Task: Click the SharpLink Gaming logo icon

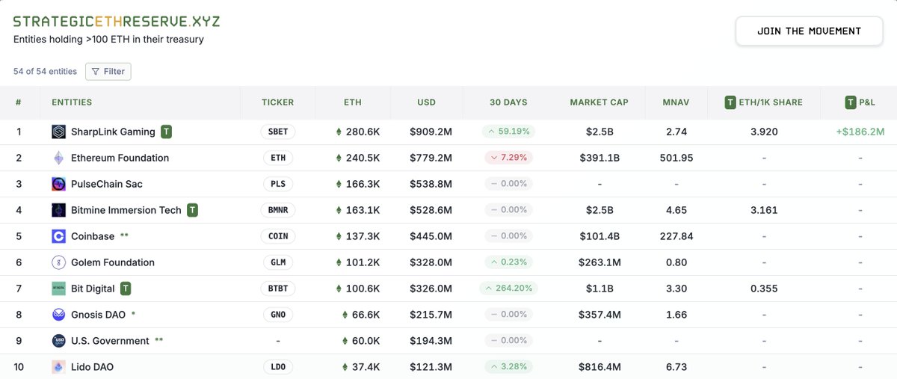Action: point(58,132)
